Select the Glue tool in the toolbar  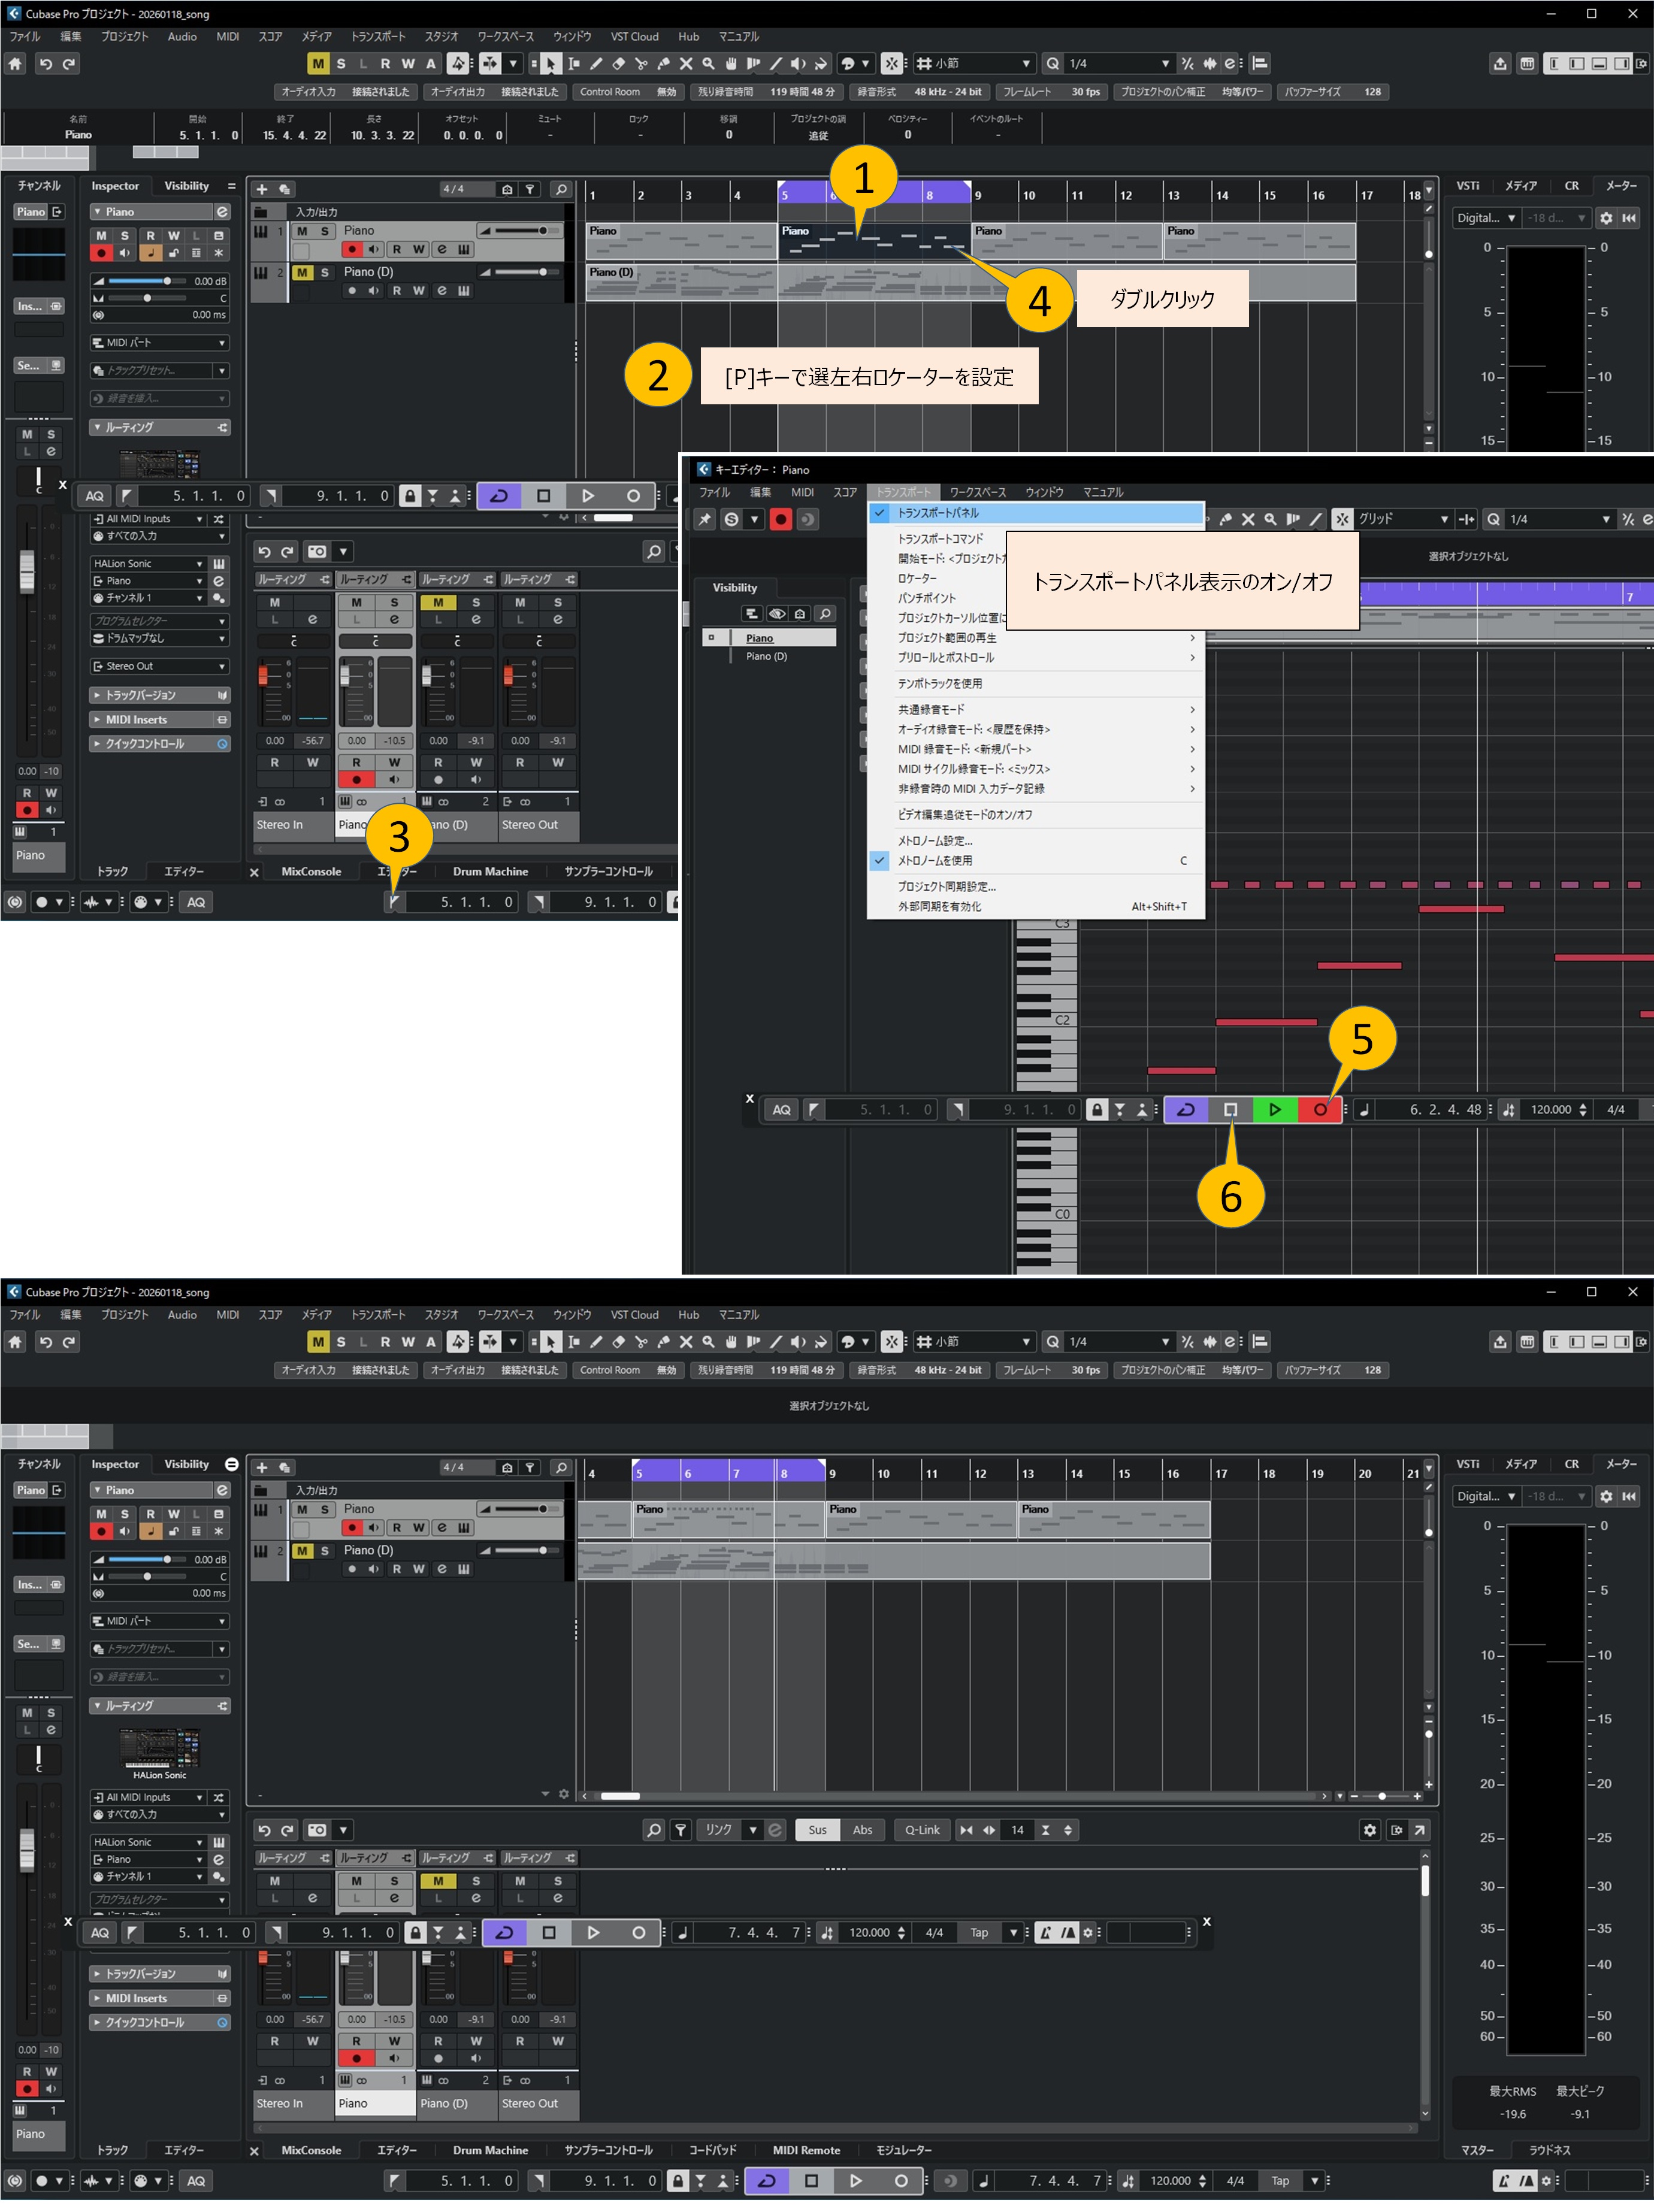pyautogui.click(x=664, y=63)
